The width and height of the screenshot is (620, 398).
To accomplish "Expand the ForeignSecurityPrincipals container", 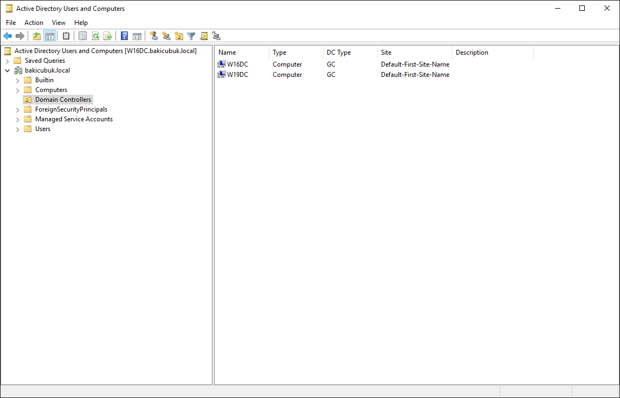I will pyautogui.click(x=18, y=109).
